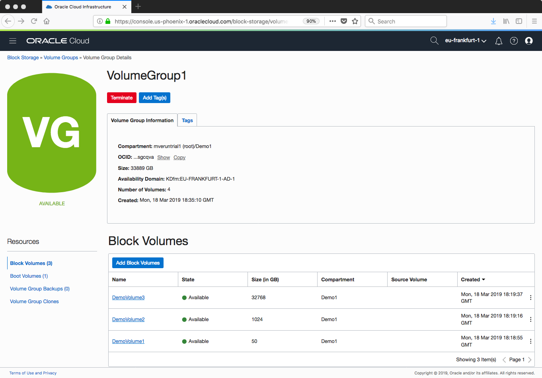542x378 pixels.
Task: Open the DemoVolume3 volume link
Action: [x=128, y=298]
